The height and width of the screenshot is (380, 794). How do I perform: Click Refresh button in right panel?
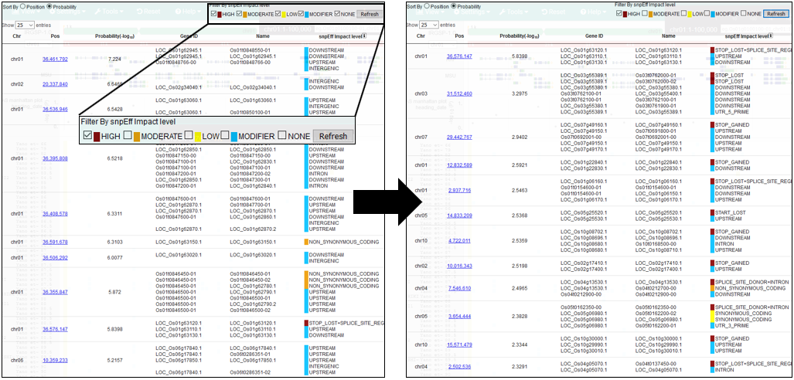point(776,14)
